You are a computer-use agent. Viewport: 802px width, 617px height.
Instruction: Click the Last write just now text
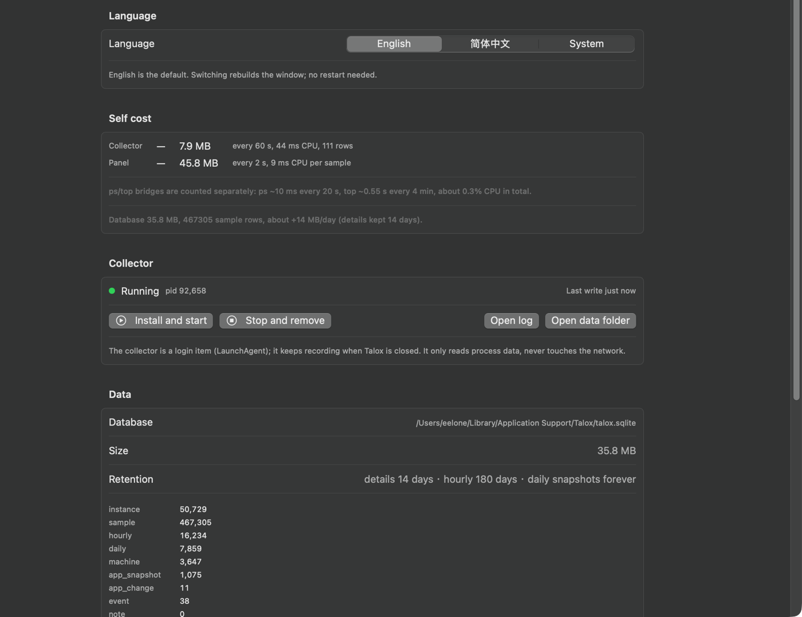click(x=601, y=291)
